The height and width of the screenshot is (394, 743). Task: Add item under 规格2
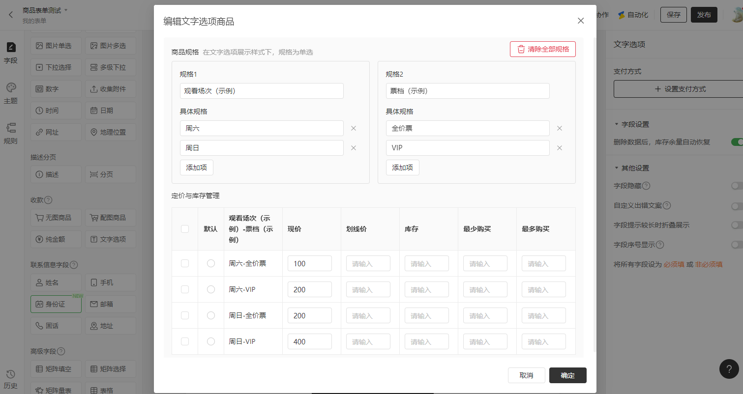[x=402, y=168]
